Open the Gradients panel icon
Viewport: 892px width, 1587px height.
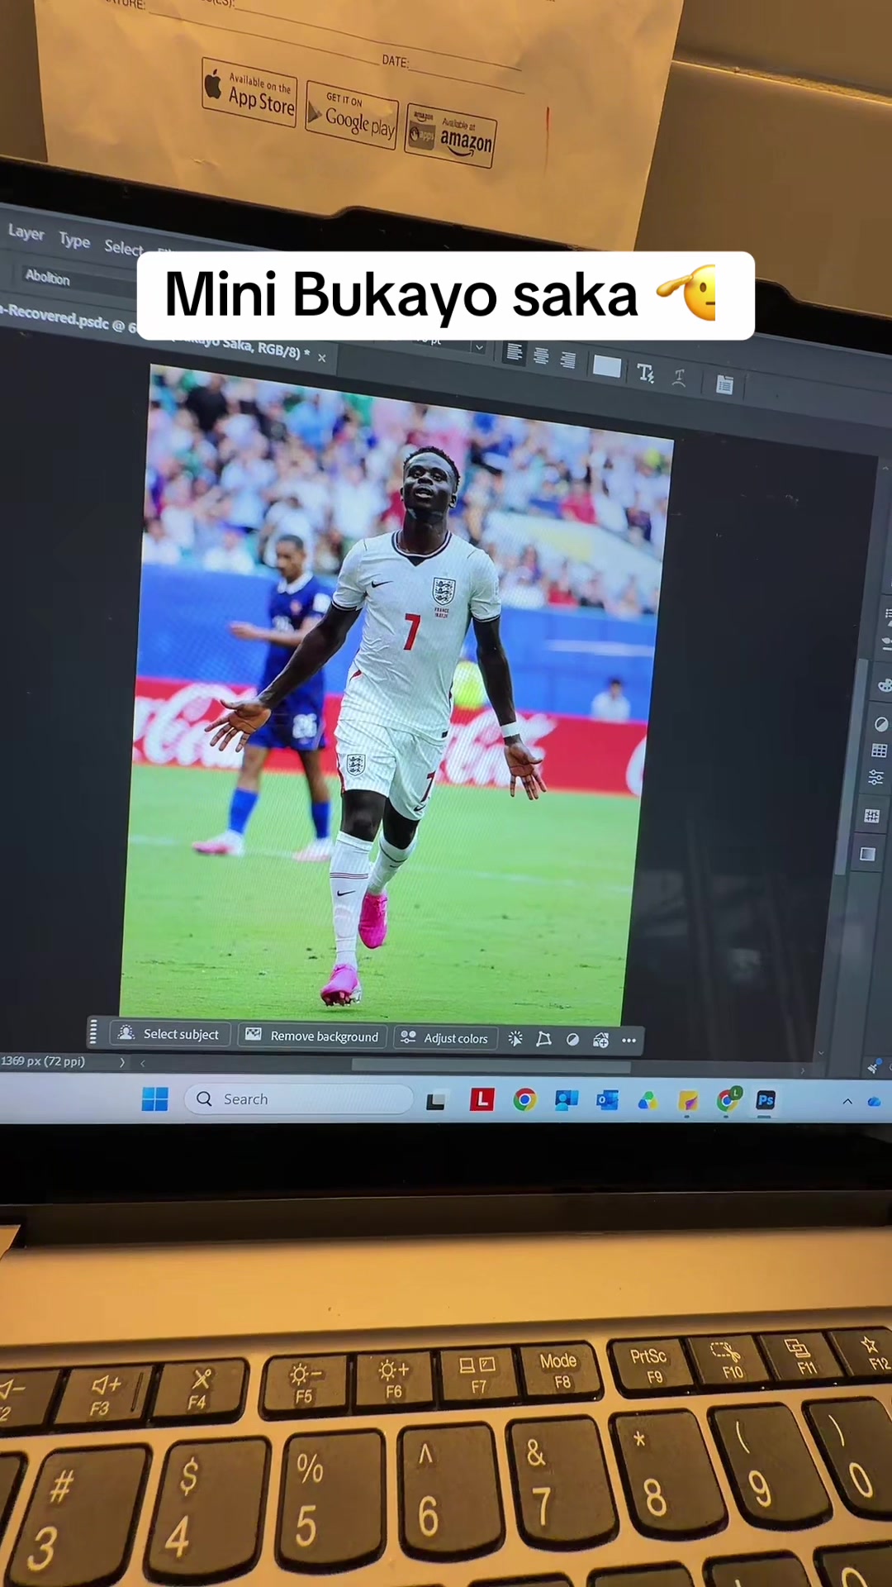[x=867, y=854]
